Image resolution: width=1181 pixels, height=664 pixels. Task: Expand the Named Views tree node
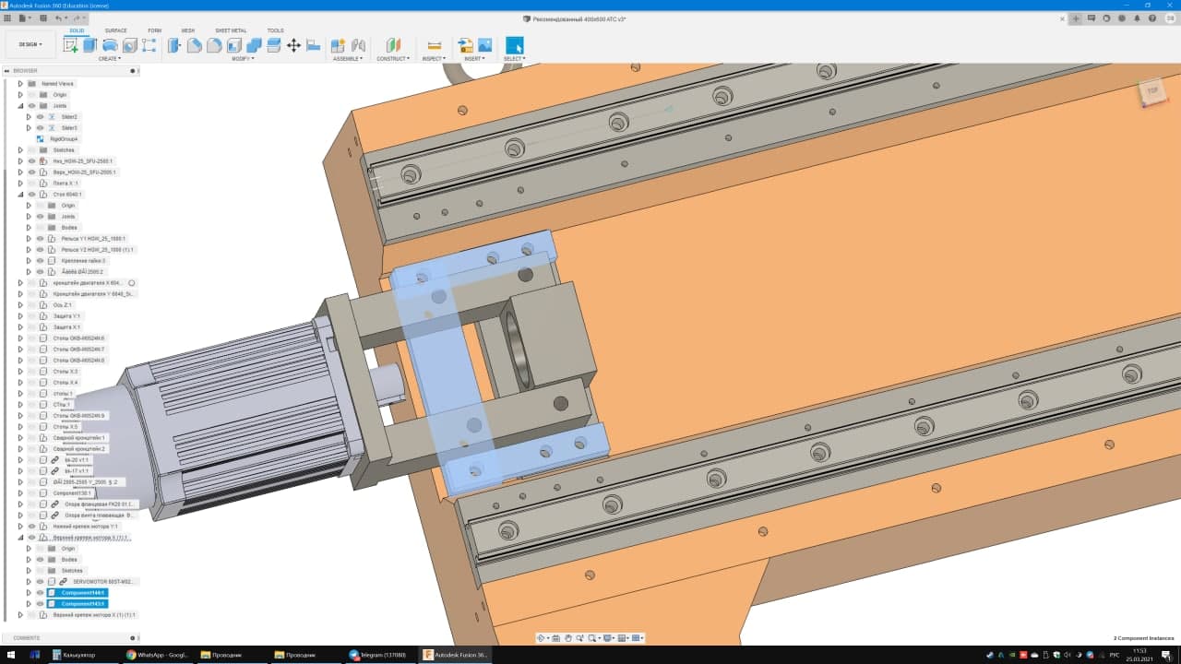pos(20,84)
